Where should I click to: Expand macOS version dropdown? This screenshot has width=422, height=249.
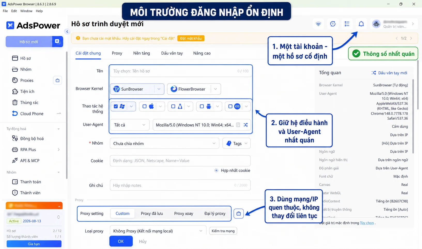[x=160, y=106]
